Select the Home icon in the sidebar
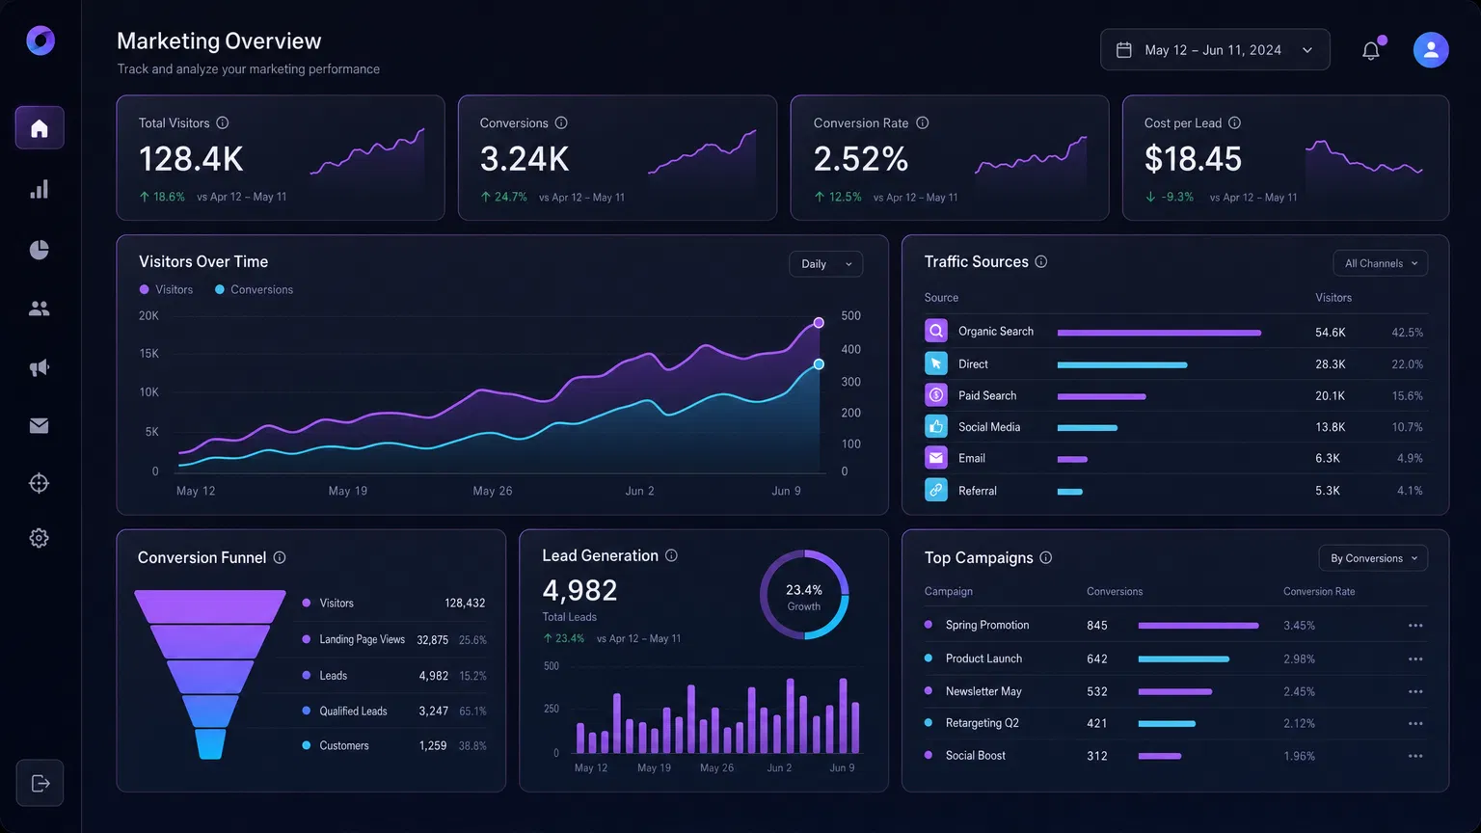Screen dimensions: 1481x833 pos(39,127)
